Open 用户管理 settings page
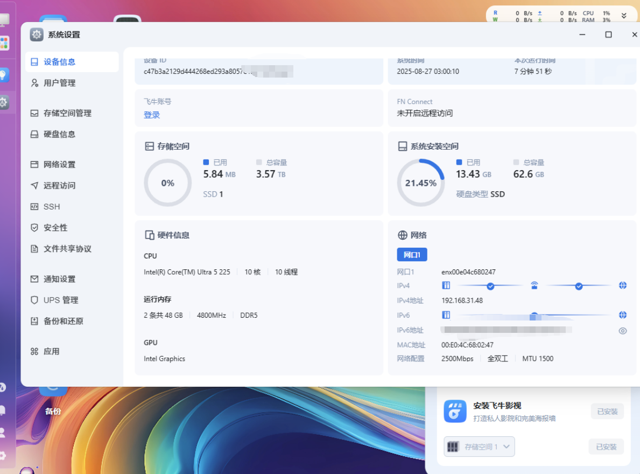 72,83
